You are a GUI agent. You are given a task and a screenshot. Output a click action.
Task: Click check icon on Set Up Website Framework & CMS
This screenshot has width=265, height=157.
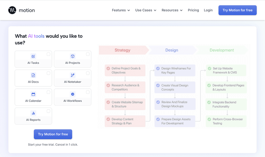pyautogui.click(x=209, y=69)
